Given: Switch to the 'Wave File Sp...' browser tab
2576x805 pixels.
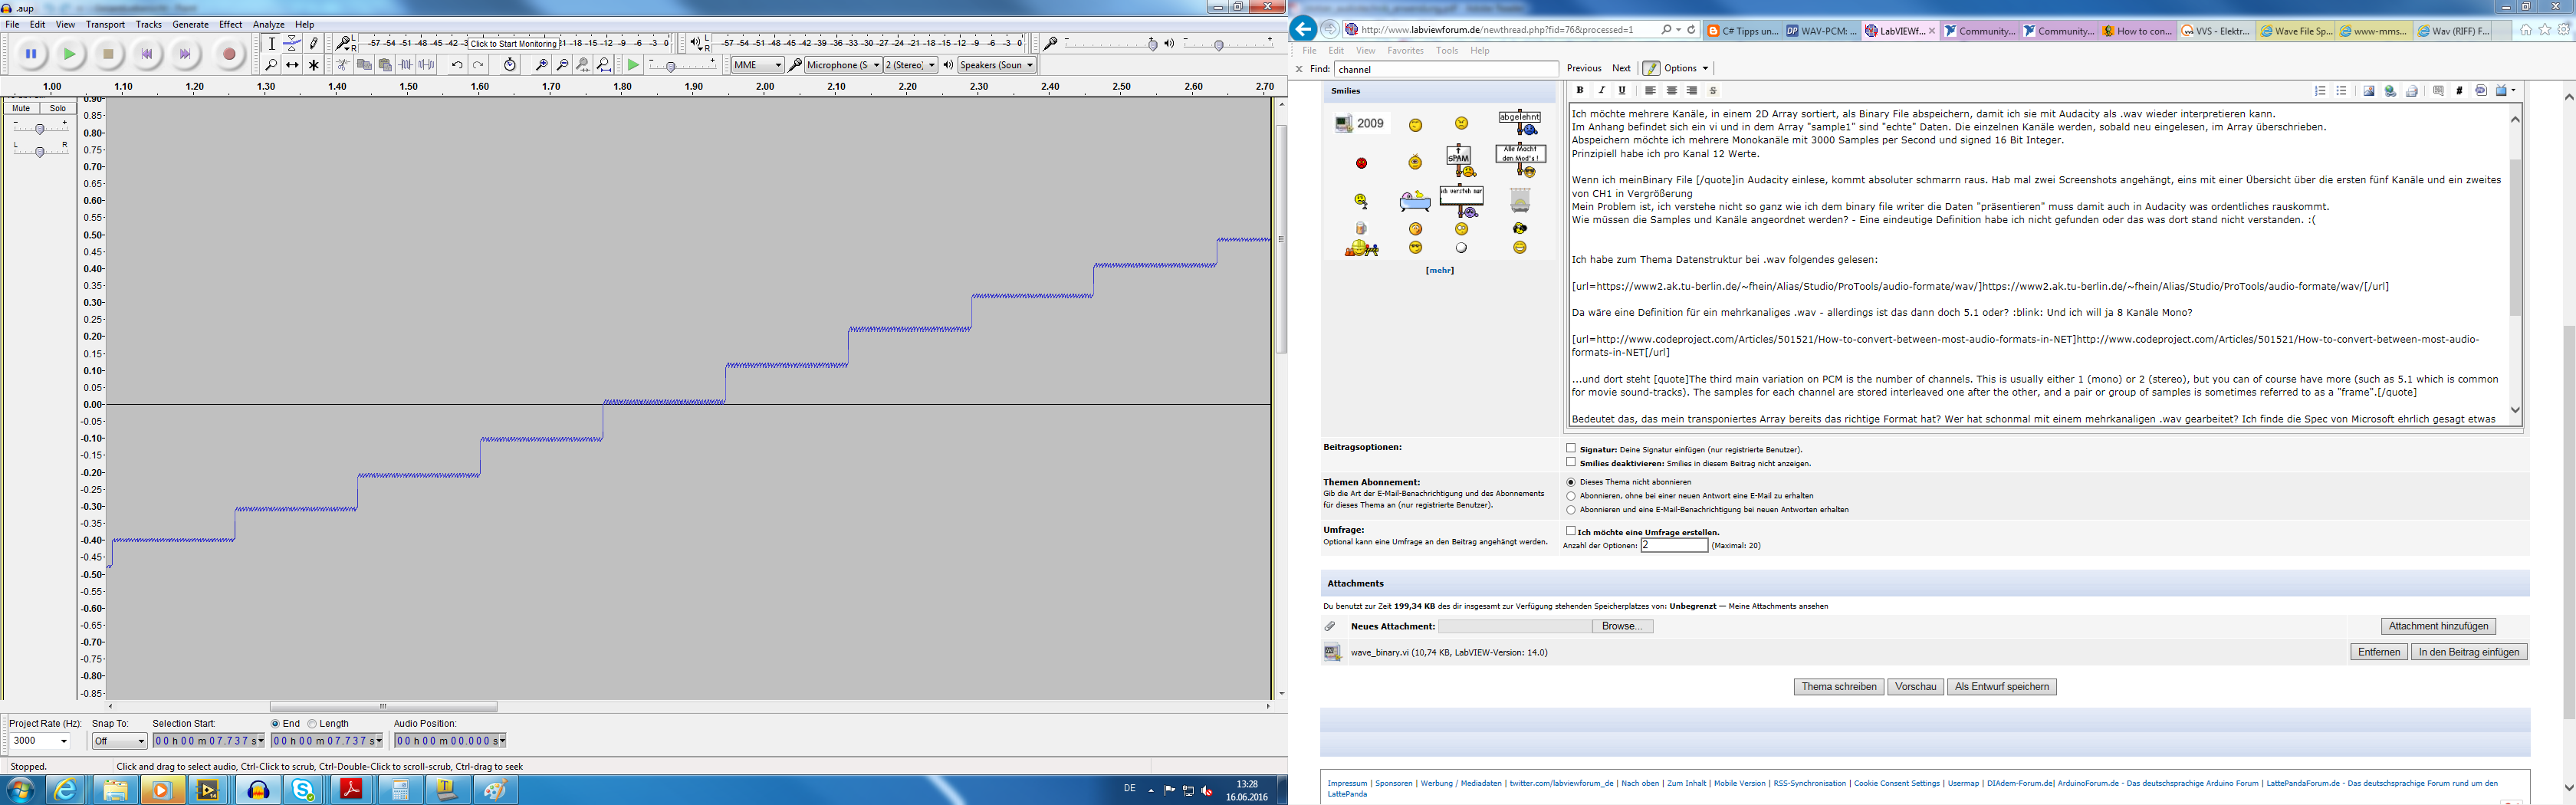Looking at the screenshot, I should pos(2295,31).
